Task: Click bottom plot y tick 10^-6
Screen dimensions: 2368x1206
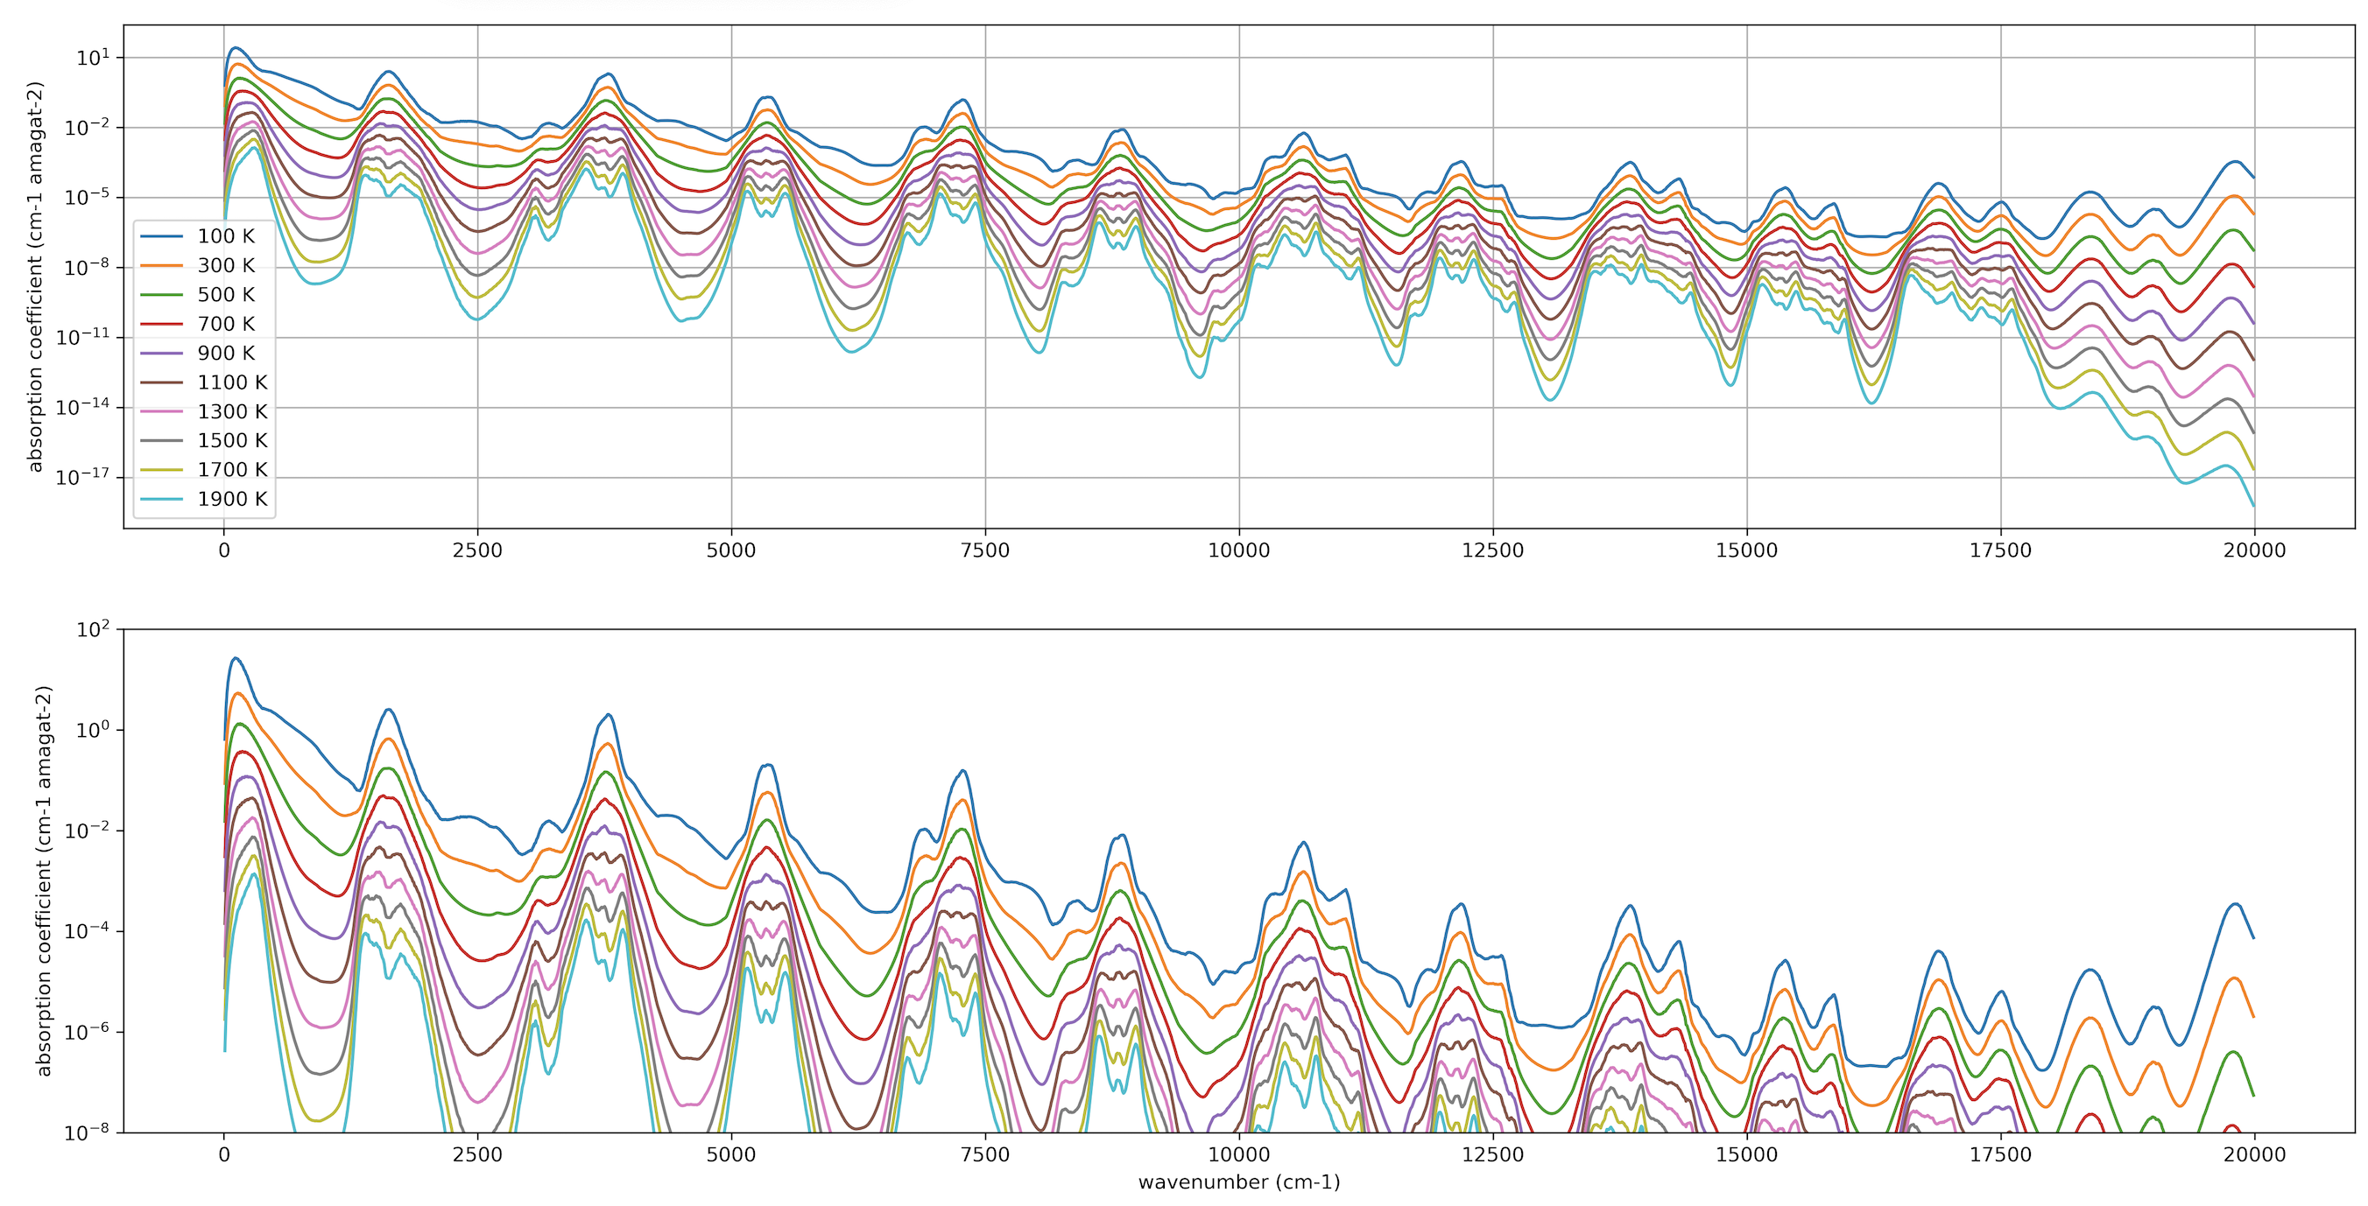Action: pos(87,1033)
